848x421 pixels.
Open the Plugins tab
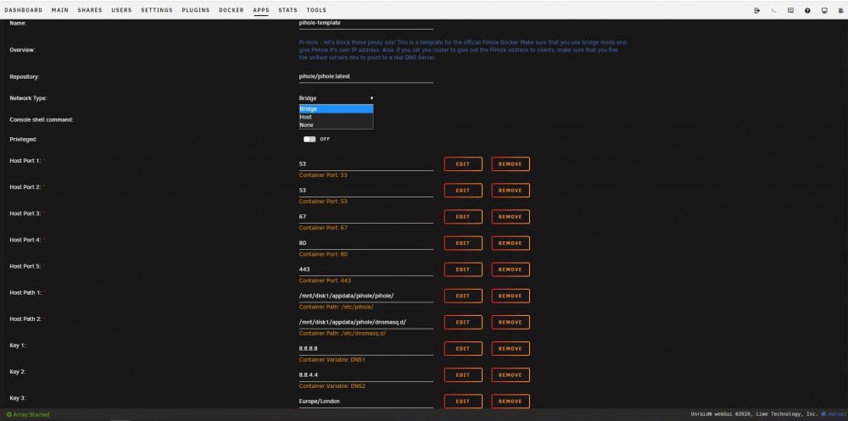click(196, 10)
